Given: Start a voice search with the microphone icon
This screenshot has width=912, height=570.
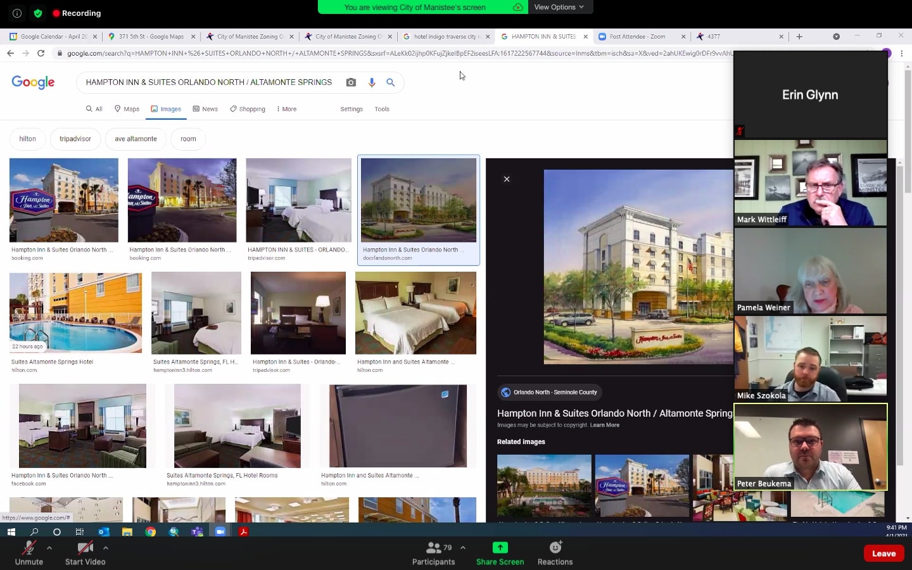Looking at the screenshot, I should 372,82.
